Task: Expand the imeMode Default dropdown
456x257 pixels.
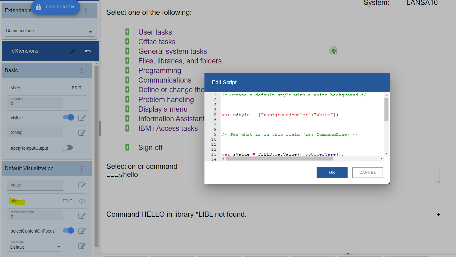Action: (59, 247)
